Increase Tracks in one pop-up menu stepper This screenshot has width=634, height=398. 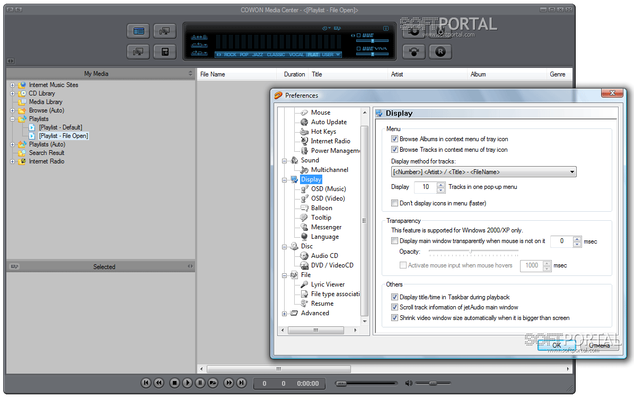441,185
